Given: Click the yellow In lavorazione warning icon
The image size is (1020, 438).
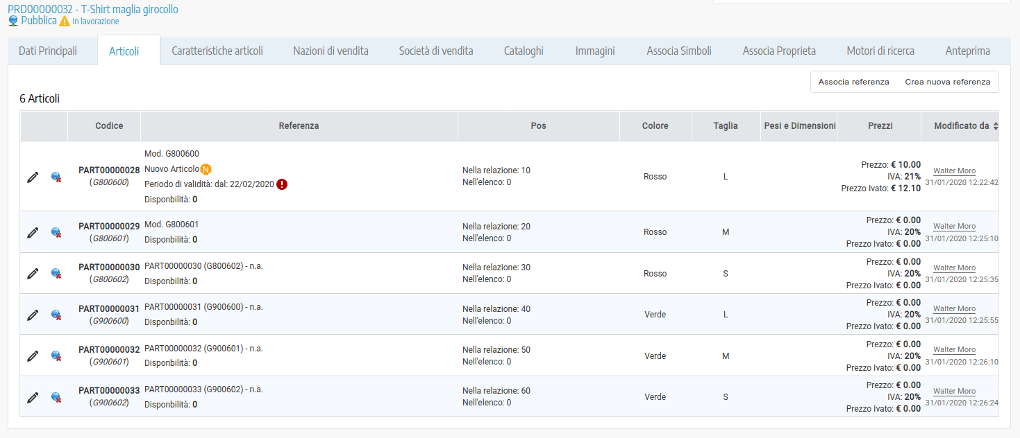Looking at the screenshot, I should click(x=65, y=21).
